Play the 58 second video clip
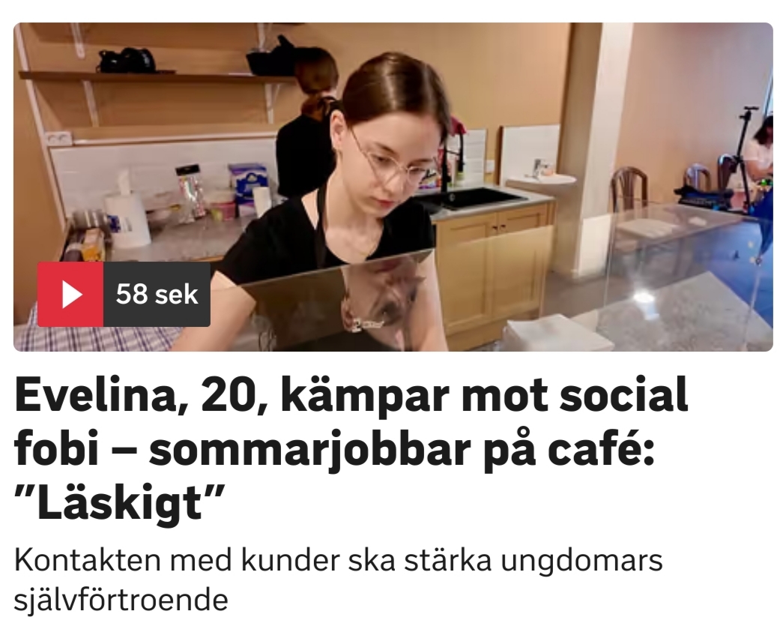783x620 pixels. click(x=124, y=295)
